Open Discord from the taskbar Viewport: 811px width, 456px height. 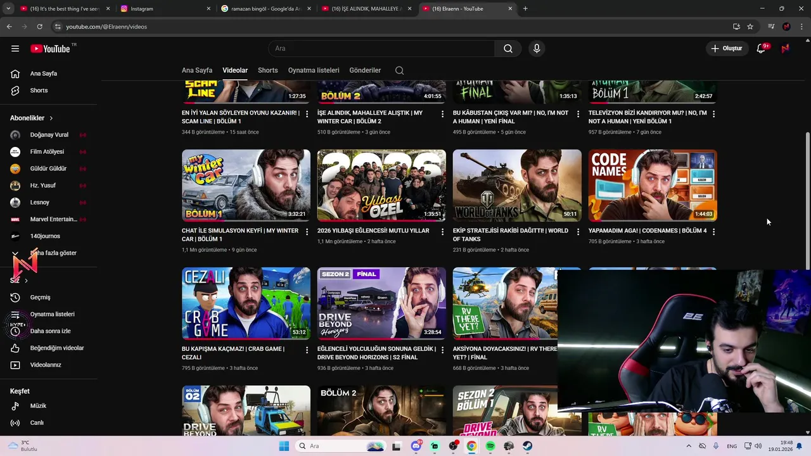(416, 446)
